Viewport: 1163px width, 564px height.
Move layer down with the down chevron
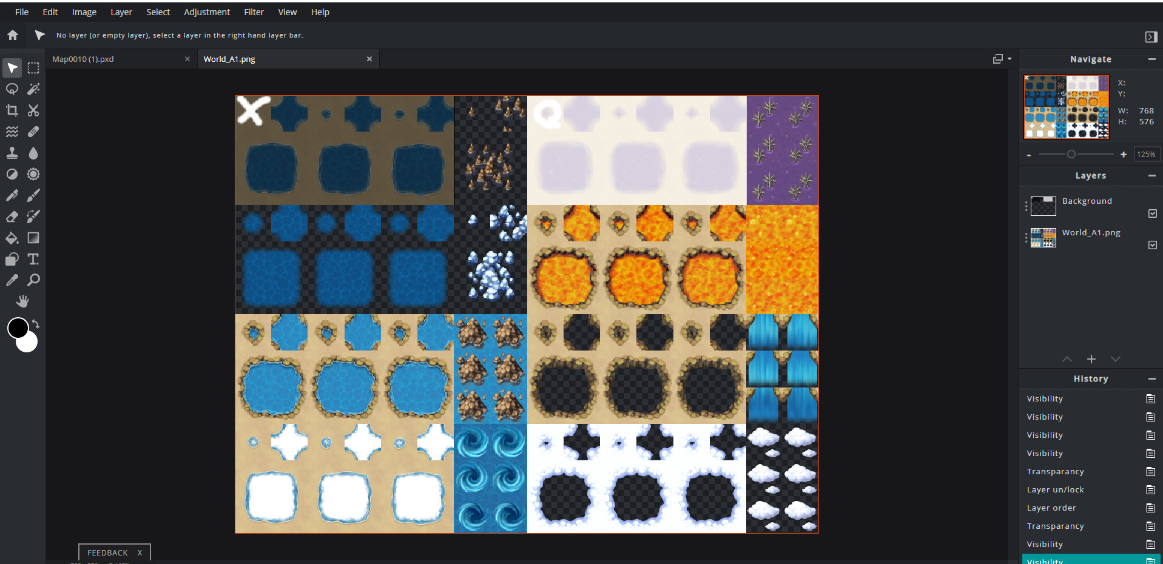pos(1115,359)
